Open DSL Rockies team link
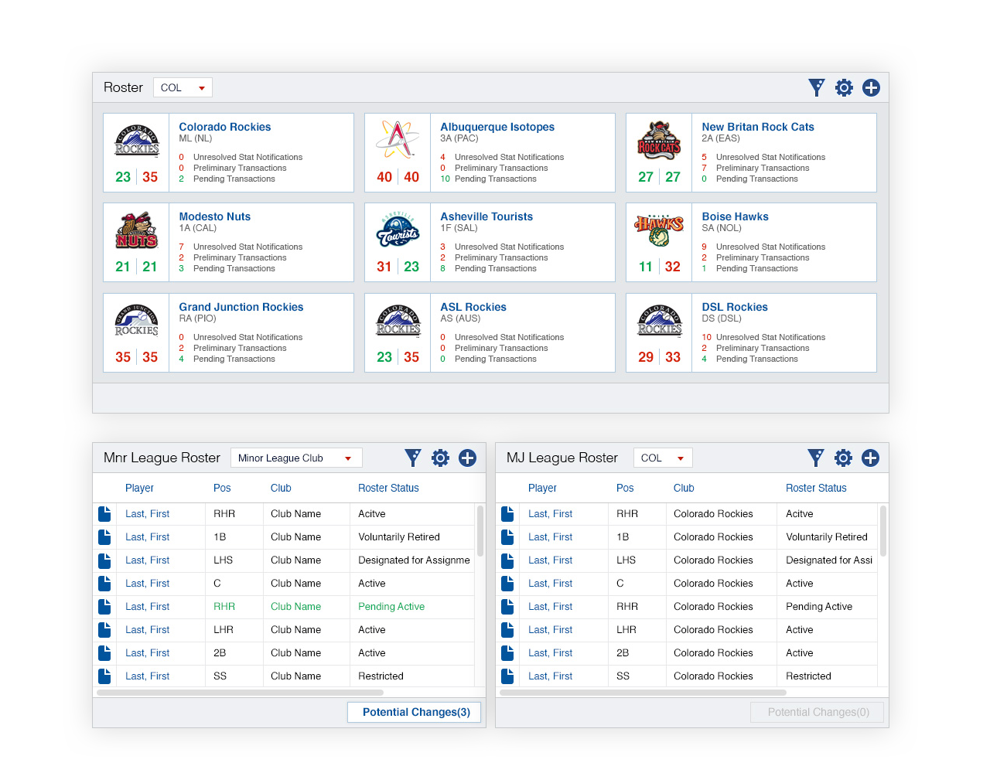This screenshot has height=773, width=990. pyautogui.click(x=735, y=307)
